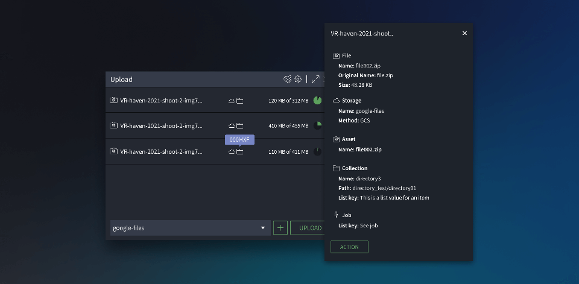Click the cloud storage icon on second upload row
Viewport: 579px width, 284px height.
coord(232,126)
